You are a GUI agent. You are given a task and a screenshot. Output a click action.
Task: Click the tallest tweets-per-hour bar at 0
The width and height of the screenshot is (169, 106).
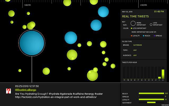click(x=163, y=74)
